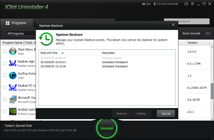This screenshot has width=214, height=140.
Task: Click the Like thumbs-up icon
Action: (x=143, y=4)
